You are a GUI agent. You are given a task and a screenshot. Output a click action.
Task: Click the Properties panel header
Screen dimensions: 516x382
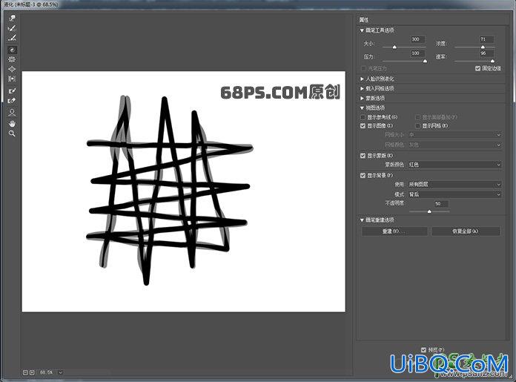pyautogui.click(x=364, y=20)
